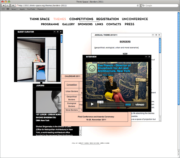Open the Popular bookmarks dropdown
This screenshot has height=158, width=180.
(42, 9)
